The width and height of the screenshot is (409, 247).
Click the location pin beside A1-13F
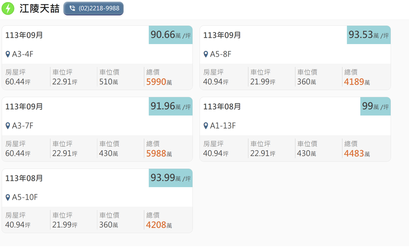206,126
